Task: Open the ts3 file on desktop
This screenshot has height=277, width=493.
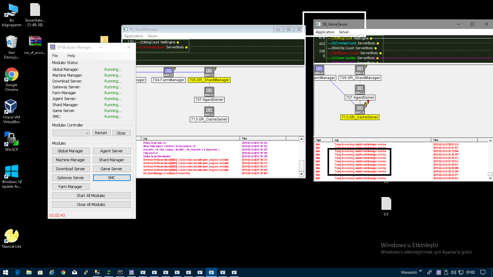Action: pyautogui.click(x=386, y=206)
